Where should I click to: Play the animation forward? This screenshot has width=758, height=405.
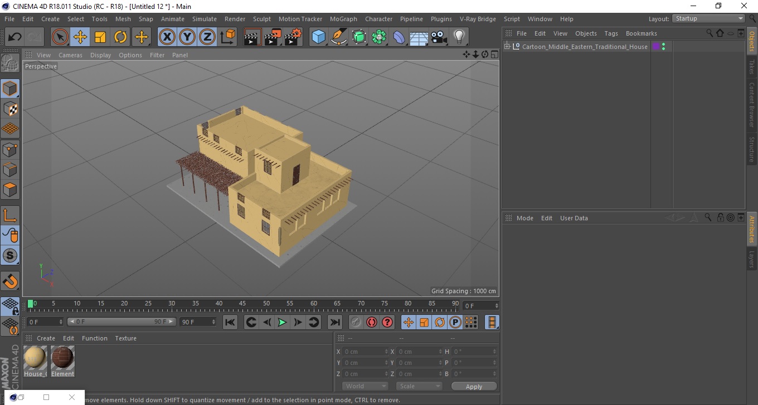coord(283,322)
